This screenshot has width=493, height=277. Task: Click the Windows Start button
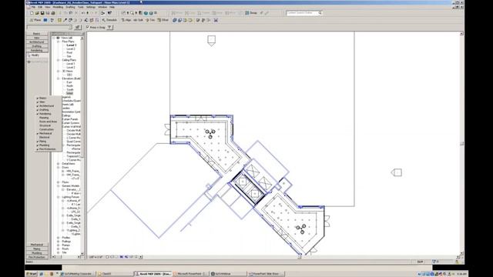[x=32, y=274]
